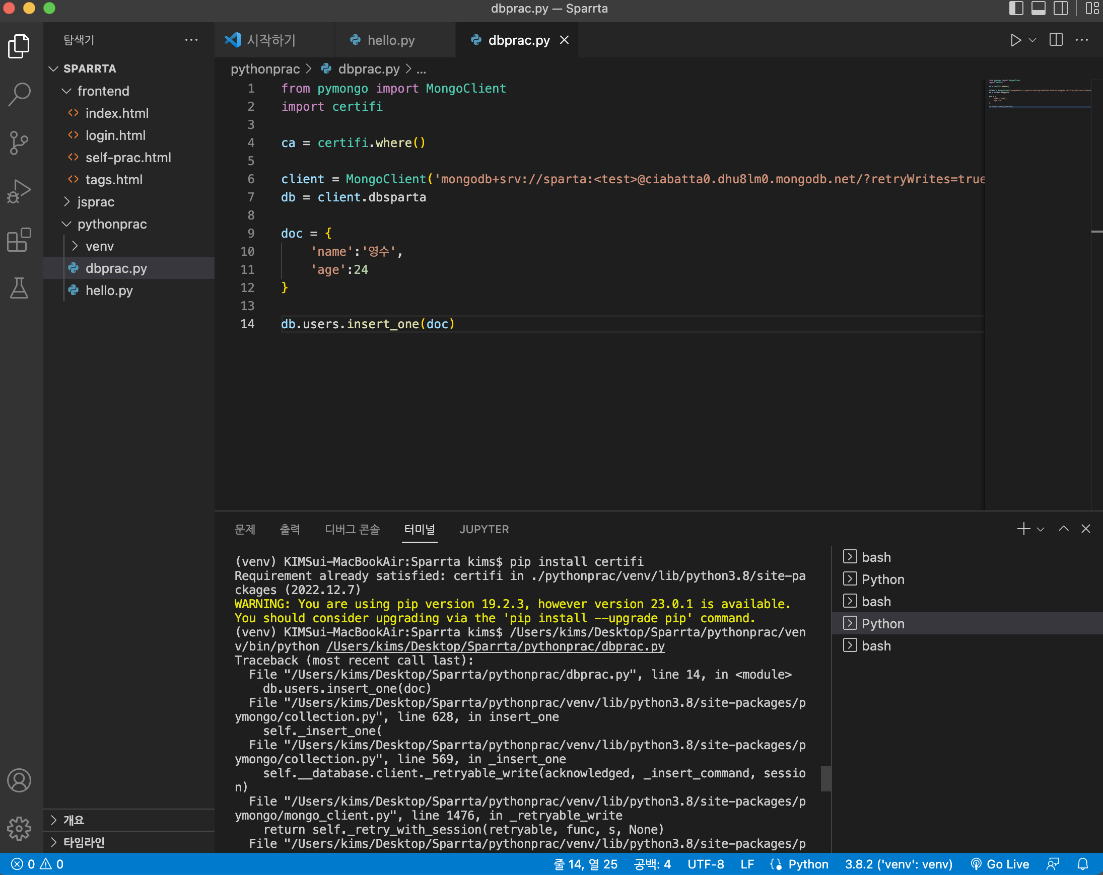Open the Search view in activity bar
Screen dimensions: 1103x875
point(20,94)
